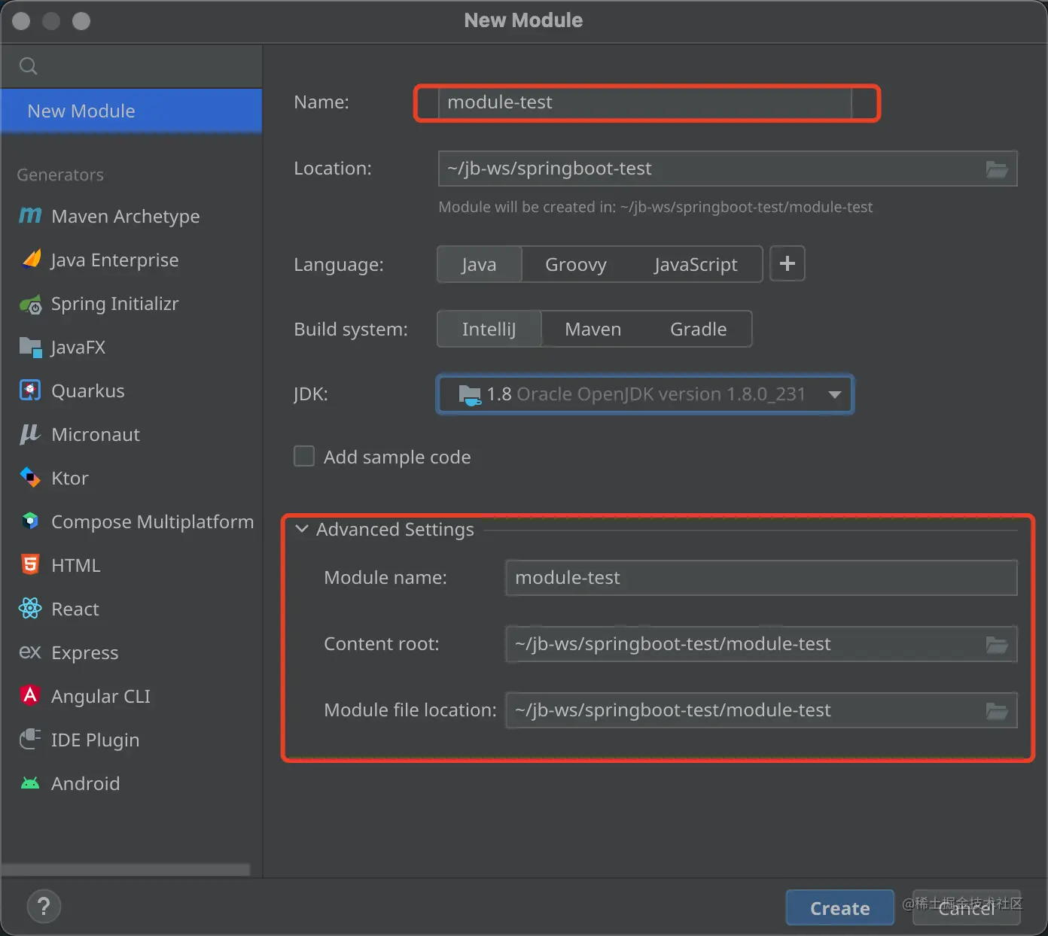The image size is (1048, 936).
Task: Click the generator search field
Action: [x=132, y=66]
